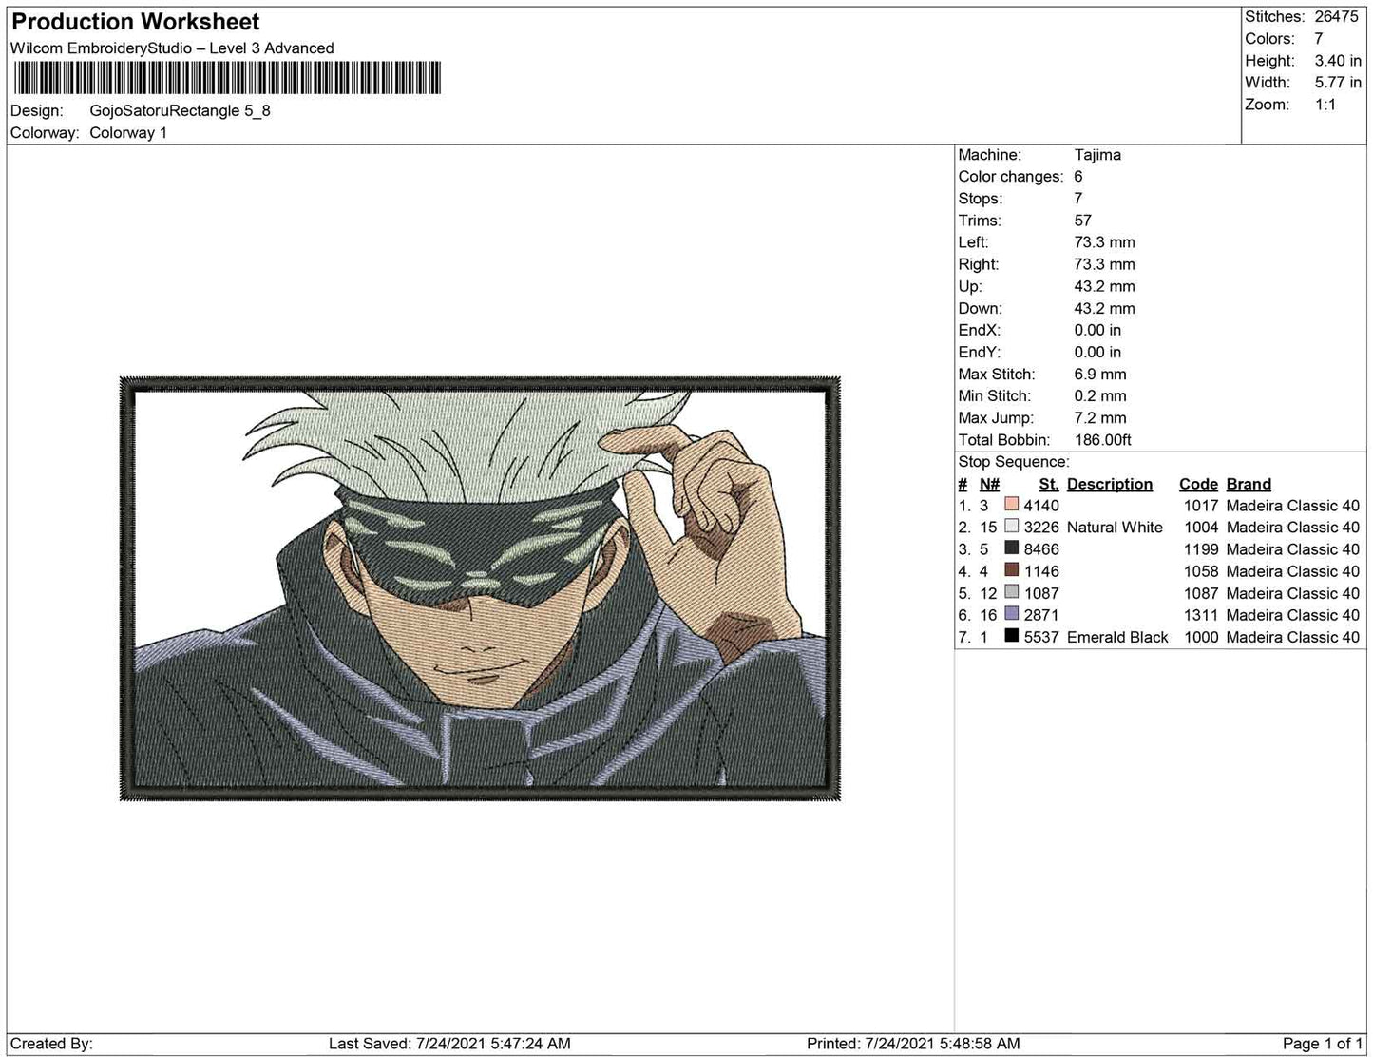Click the dark gray swatch for thread 8466
The image size is (1373, 1057).
(x=1011, y=548)
